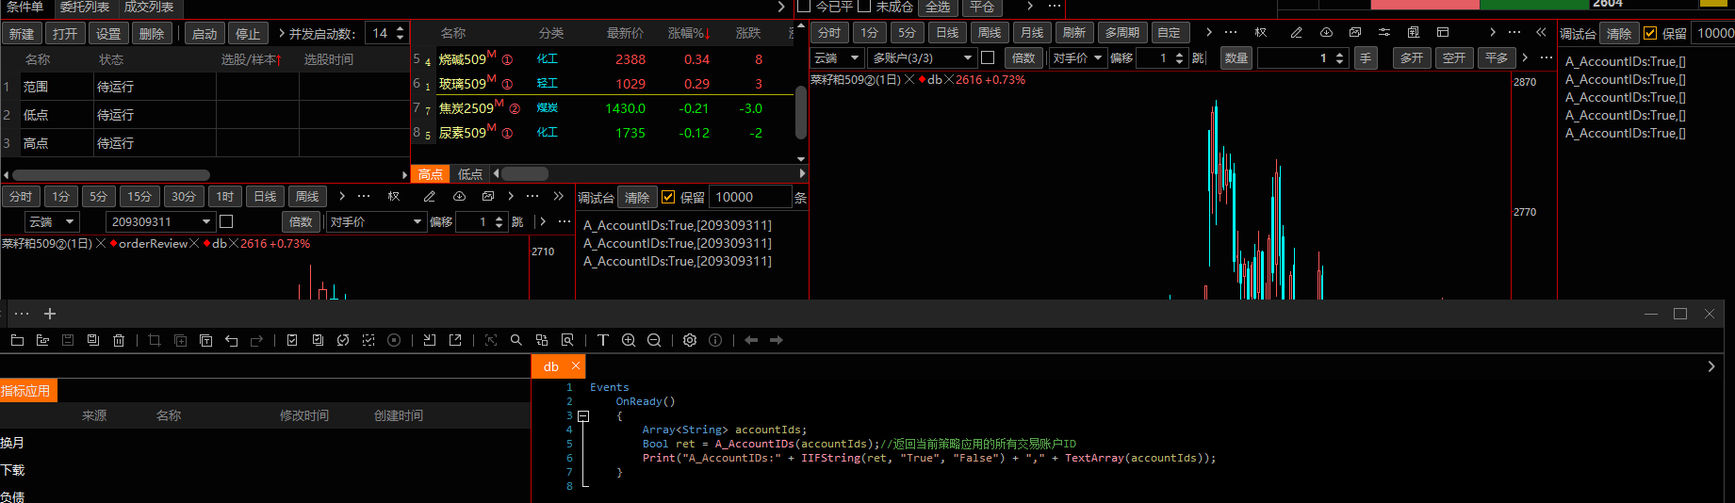The image size is (1735, 503).
Task: Click the open-folder-with-file icon in editor toolbar
Action: [x=42, y=340]
